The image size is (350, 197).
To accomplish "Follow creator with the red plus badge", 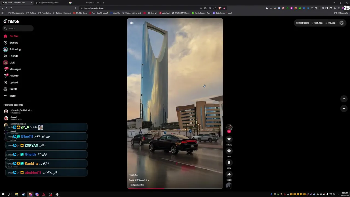I will point(229,131).
